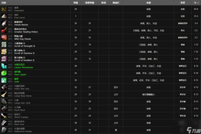This screenshot has width=201, height=134.
Task: Click the Fine Sand item icon
Action: tap(4, 16)
